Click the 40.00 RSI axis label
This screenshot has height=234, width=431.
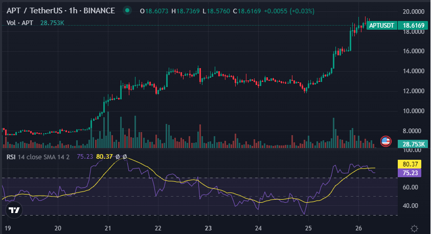point(411,206)
